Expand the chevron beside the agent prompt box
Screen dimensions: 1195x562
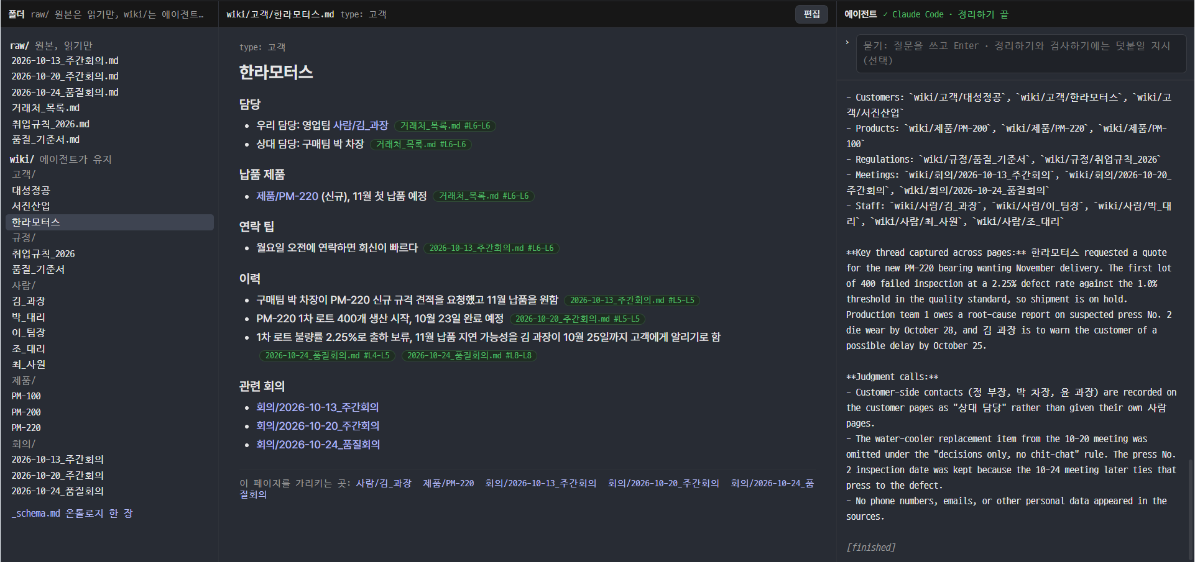click(847, 43)
